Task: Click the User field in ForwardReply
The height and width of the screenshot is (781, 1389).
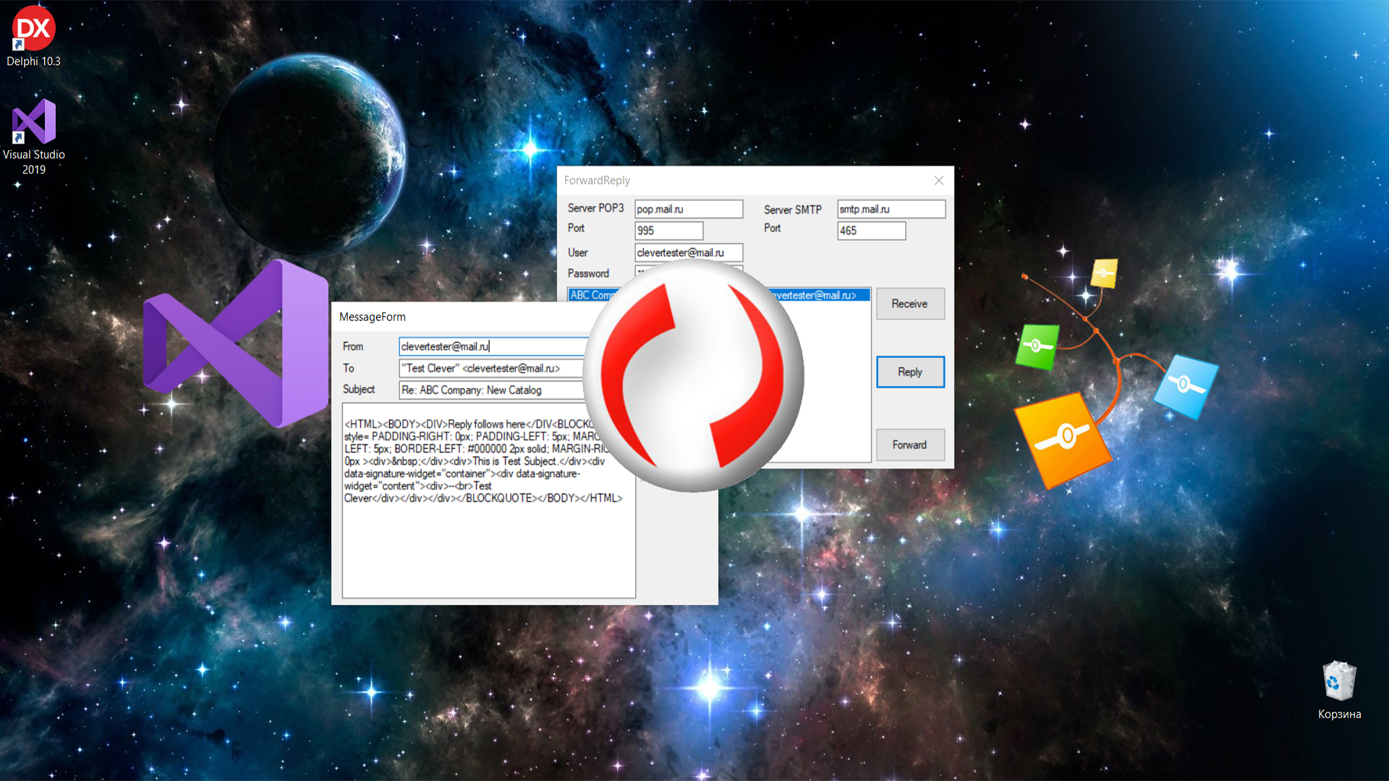Action: point(688,252)
